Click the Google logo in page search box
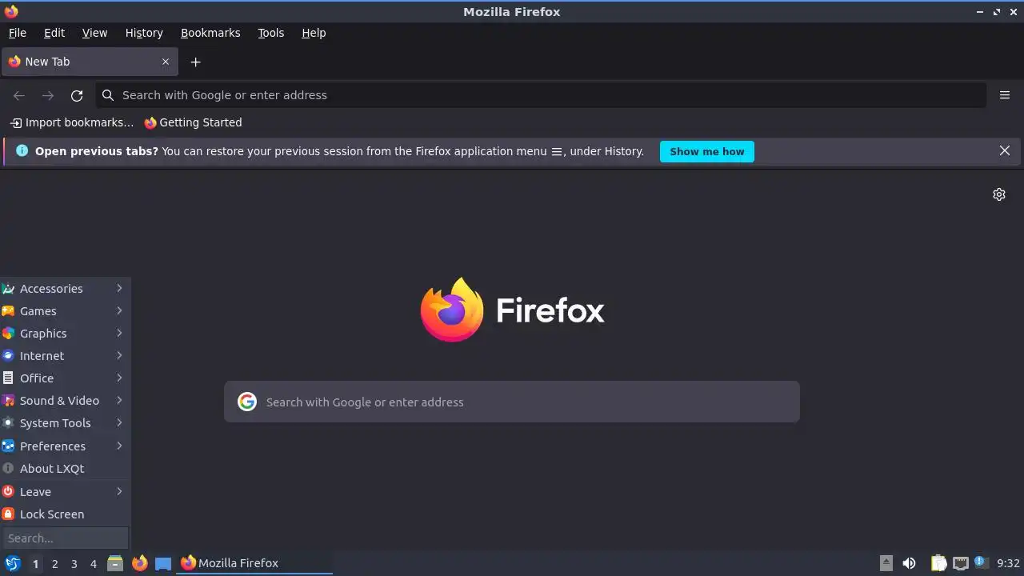The image size is (1024, 576). (247, 402)
